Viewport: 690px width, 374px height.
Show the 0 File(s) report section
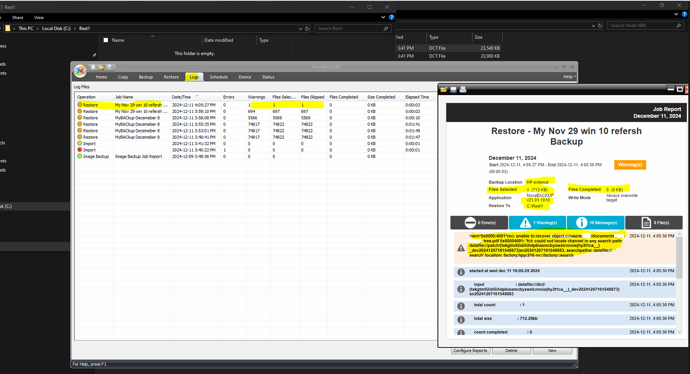tap(654, 223)
